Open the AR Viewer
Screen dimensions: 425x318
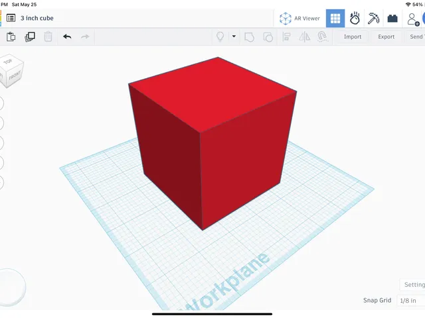[299, 19]
